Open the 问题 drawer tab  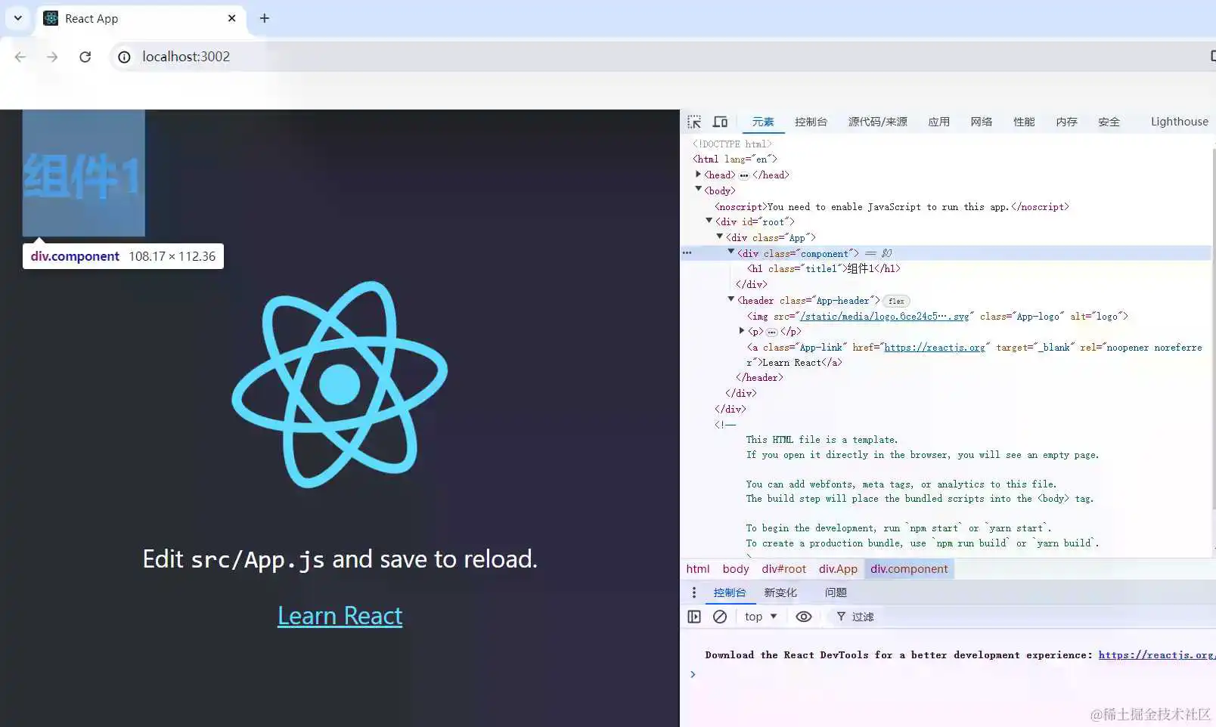(x=836, y=592)
